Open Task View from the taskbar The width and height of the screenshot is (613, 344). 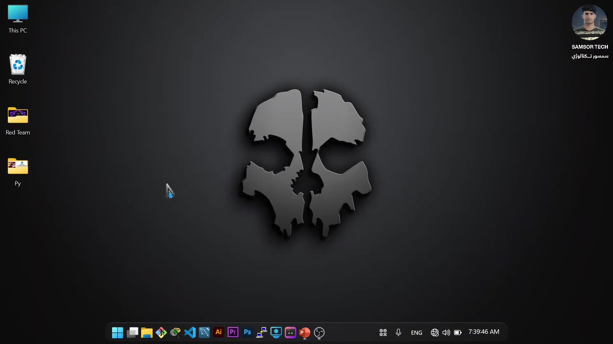(132, 333)
